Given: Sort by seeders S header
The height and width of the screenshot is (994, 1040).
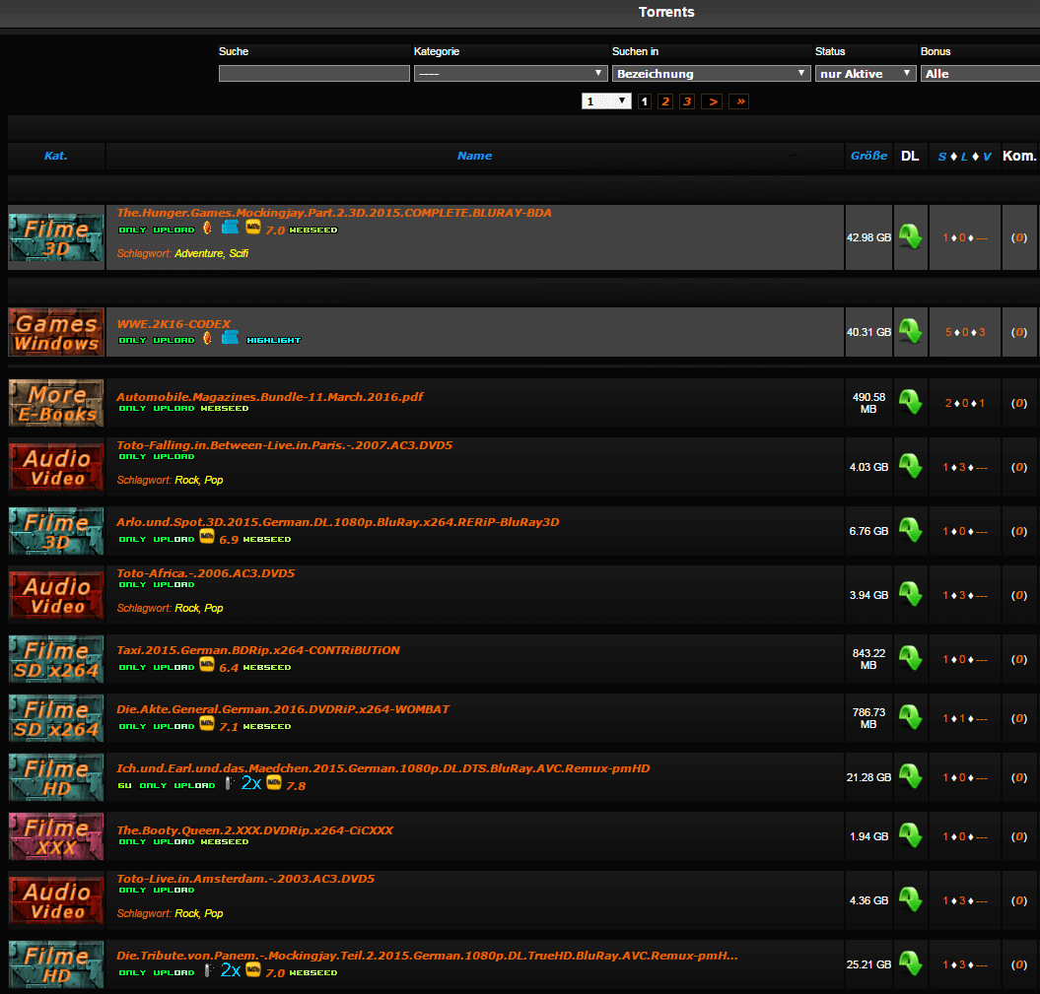Looking at the screenshot, I should pos(941,157).
